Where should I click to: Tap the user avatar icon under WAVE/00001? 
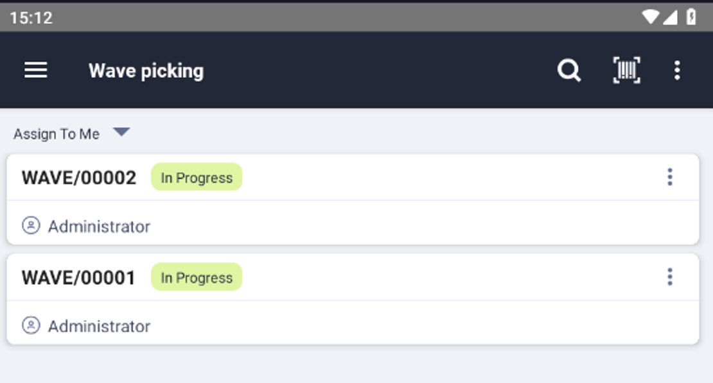coord(31,325)
